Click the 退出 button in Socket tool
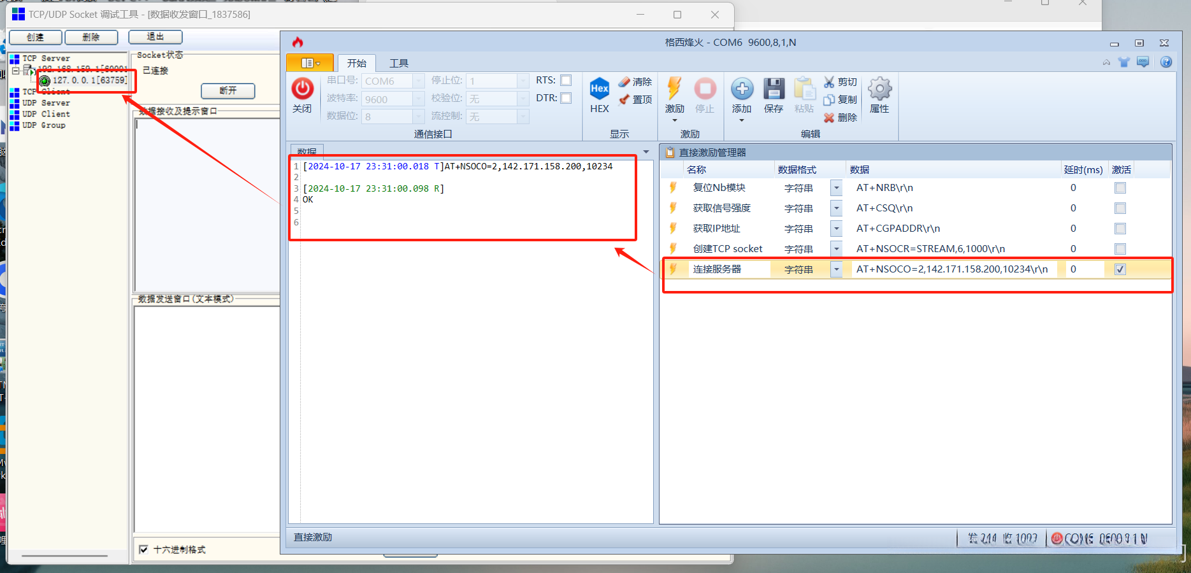Screen dimensions: 1191x573 (155, 37)
